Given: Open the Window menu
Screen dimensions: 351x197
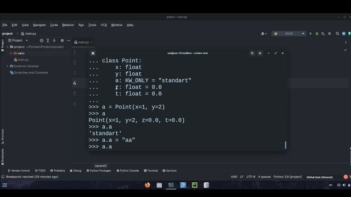Looking at the screenshot, I should [117, 25].
